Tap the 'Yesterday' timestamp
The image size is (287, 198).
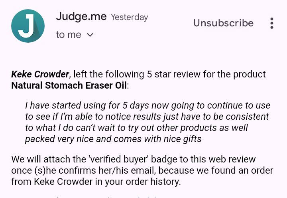pyautogui.click(x=129, y=18)
